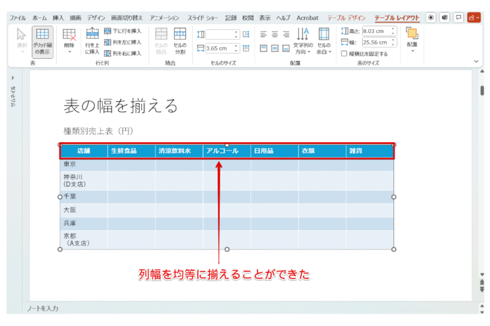The image size is (490, 326).
Task: Center cell text horizontally
Action: point(275,34)
